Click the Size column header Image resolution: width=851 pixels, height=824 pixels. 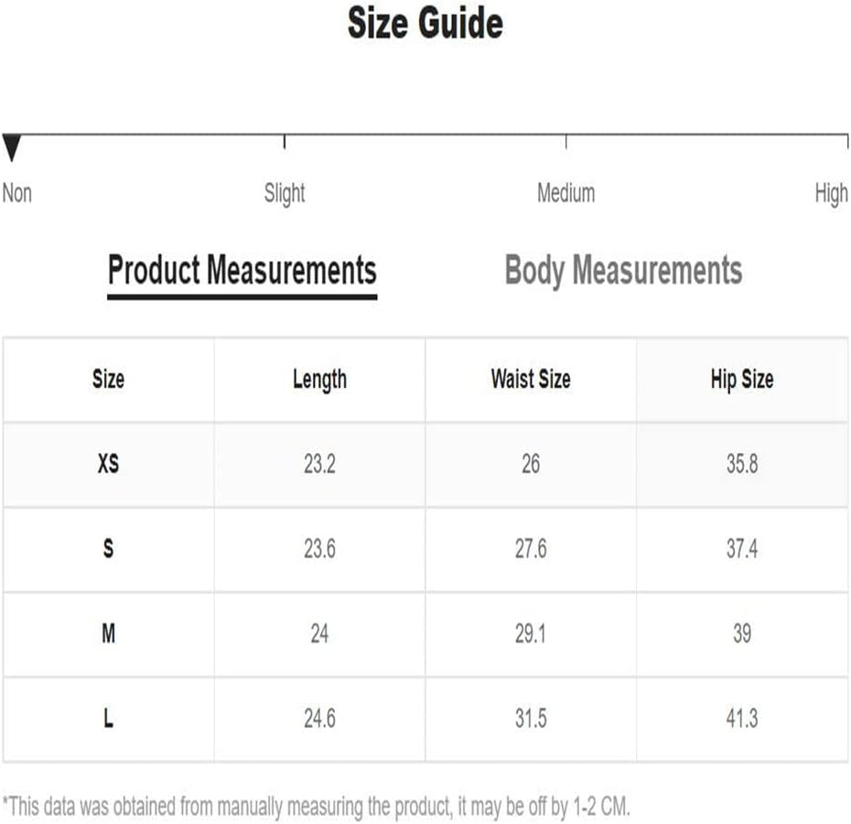pos(108,379)
